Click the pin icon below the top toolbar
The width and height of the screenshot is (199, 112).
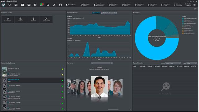[195, 9]
